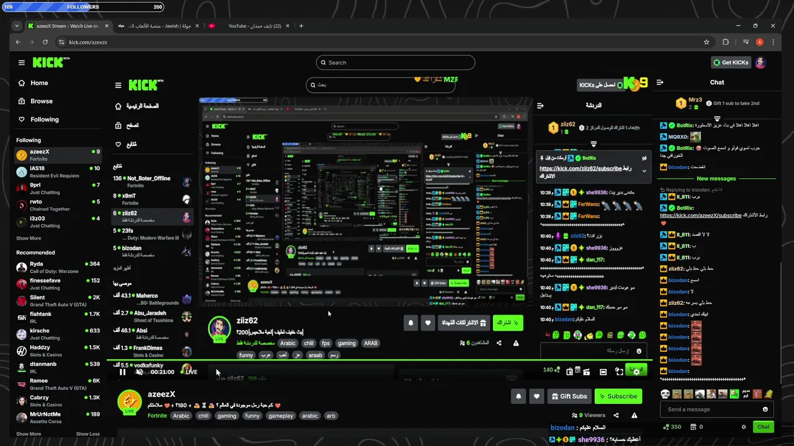The width and height of the screenshot is (794, 446).
Task: Click the skull emote in quick emotes
Action: tap(665, 394)
